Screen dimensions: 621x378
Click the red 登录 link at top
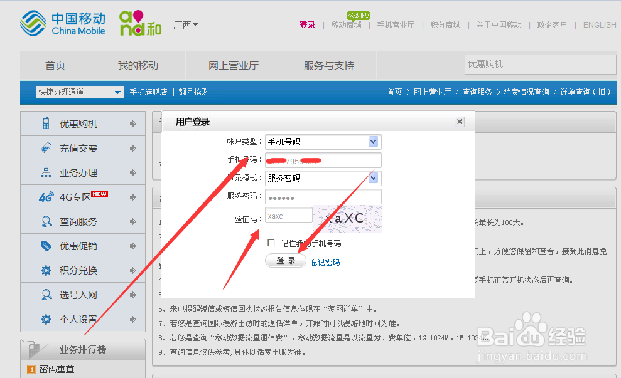coord(307,25)
